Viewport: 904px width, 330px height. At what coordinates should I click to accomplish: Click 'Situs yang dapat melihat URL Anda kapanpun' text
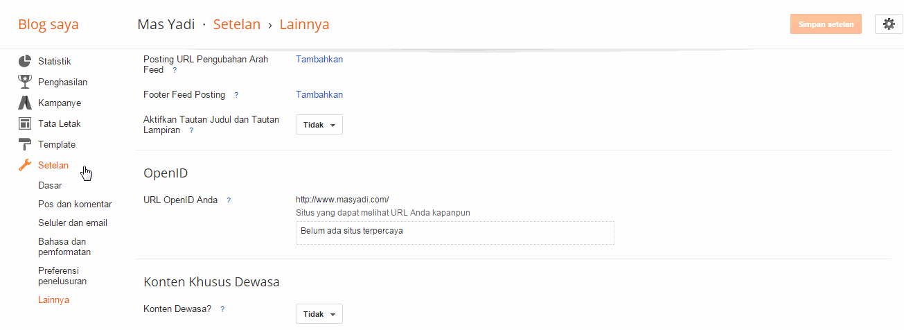[x=383, y=213]
